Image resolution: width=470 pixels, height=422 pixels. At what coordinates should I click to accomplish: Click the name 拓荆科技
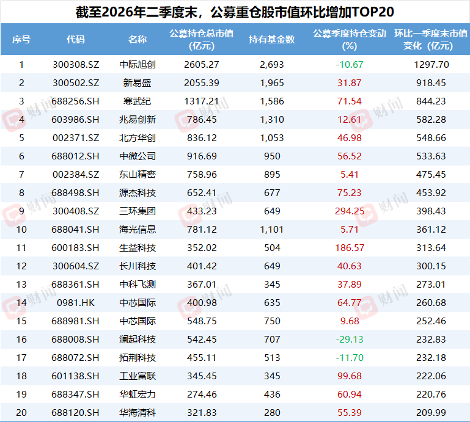click(x=138, y=358)
